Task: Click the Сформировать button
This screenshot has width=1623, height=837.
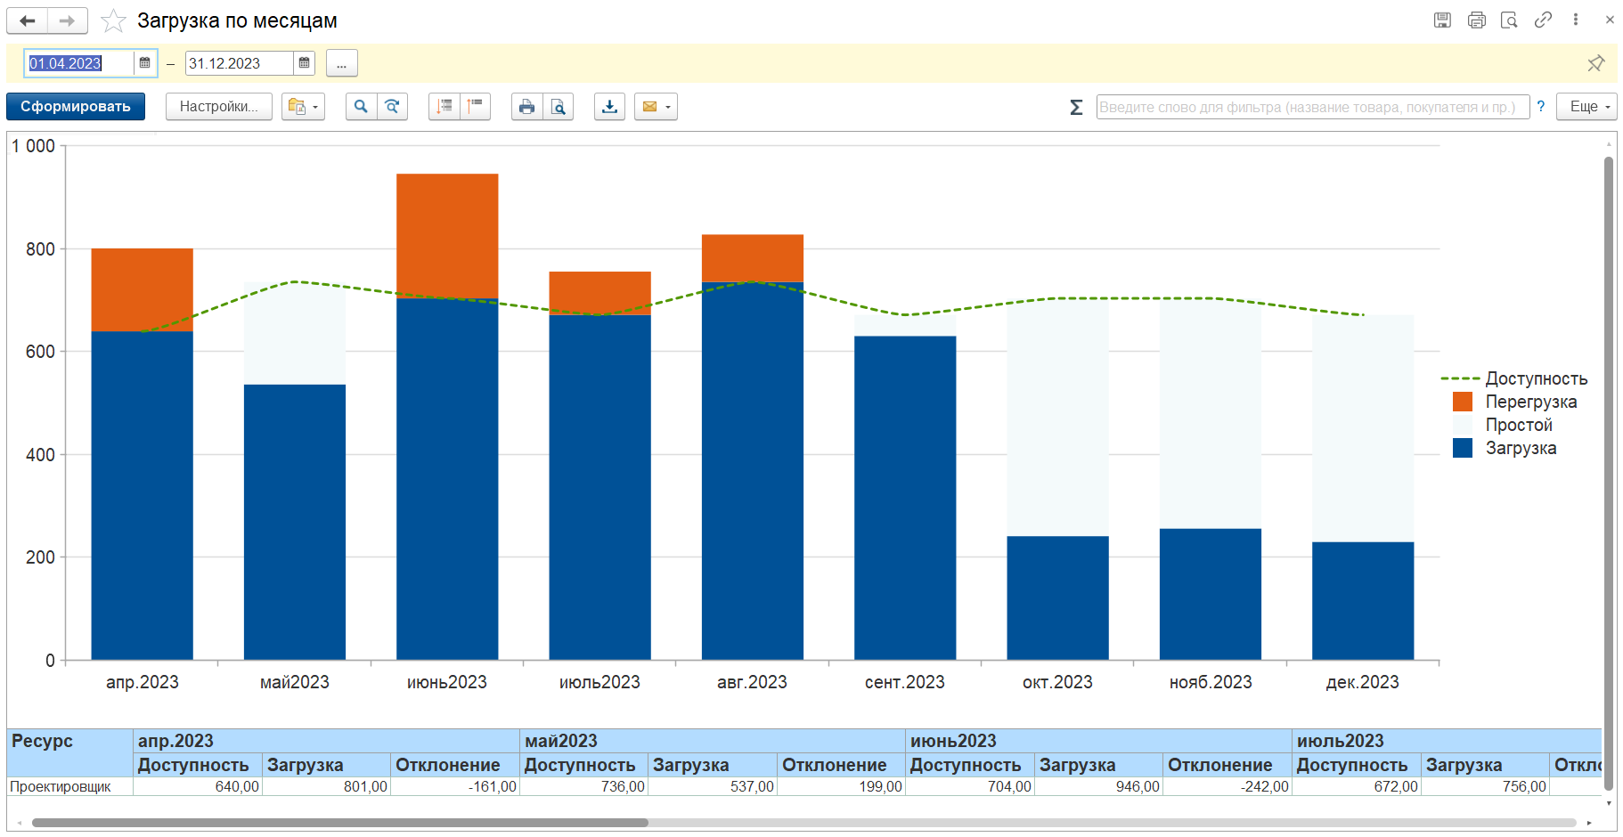Action: [x=76, y=107]
